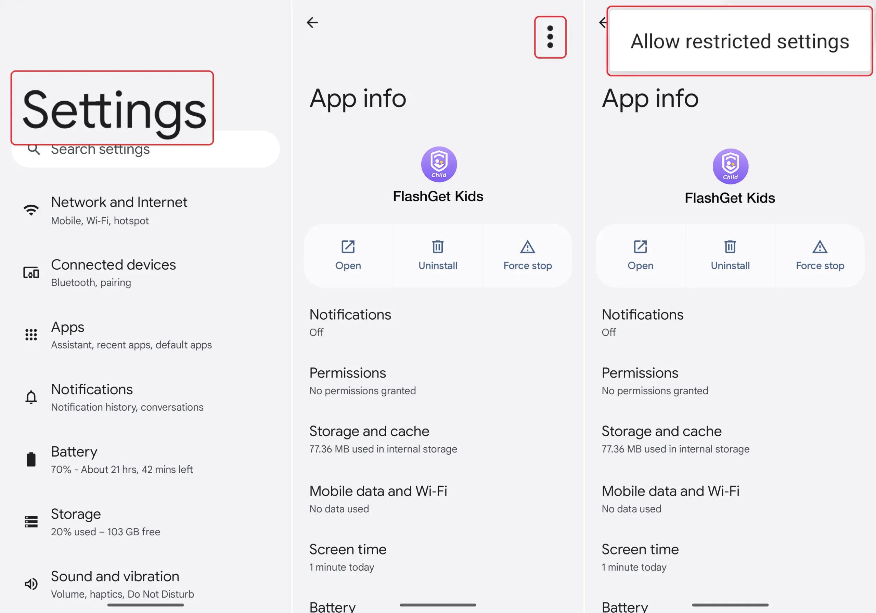Open the Apps settings section
The width and height of the screenshot is (876, 613).
130,333
